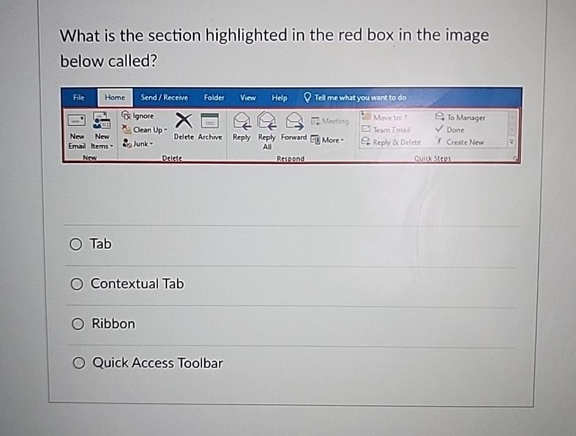Open the View ribbon tab
Image resolution: width=576 pixels, height=436 pixels.
coord(248,97)
